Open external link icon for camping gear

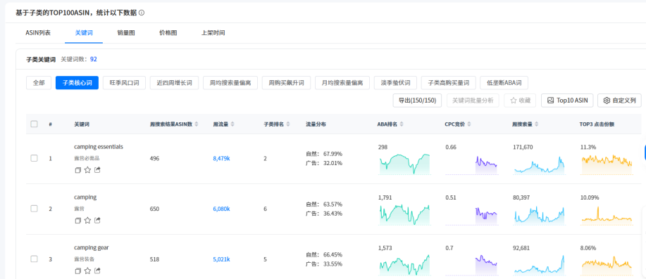[97, 271]
